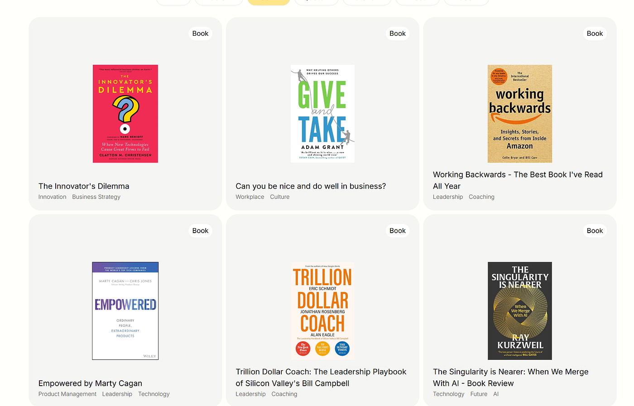The height and width of the screenshot is (406, 634).
Task: Open the Working Backwards article title
Action: pyautogui.click(x=518, y=180)
